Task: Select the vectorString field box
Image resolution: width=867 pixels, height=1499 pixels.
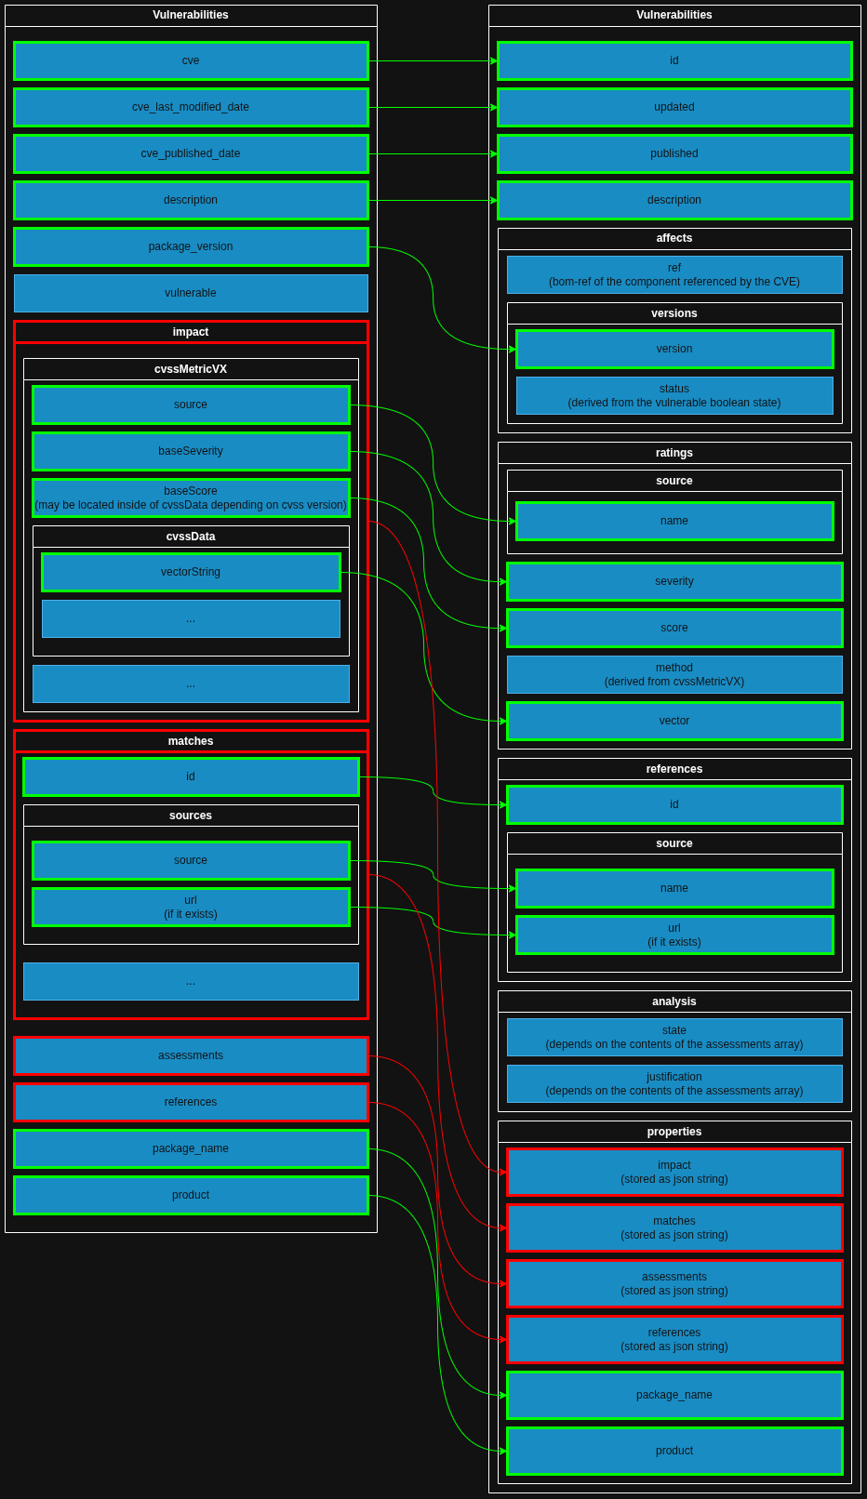Action: click(x=191, y=572)
